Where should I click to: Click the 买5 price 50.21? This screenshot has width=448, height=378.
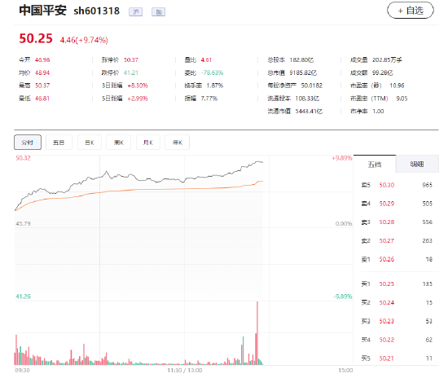pyautogui.click(x=387, y=358)
